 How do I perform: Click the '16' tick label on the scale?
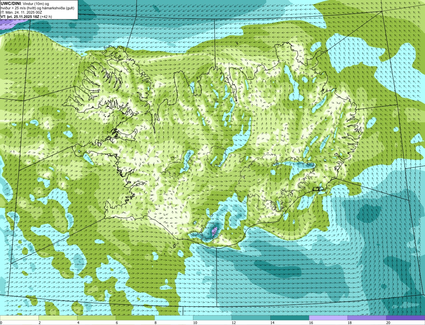pyautogui.click(x=311, y=323)
